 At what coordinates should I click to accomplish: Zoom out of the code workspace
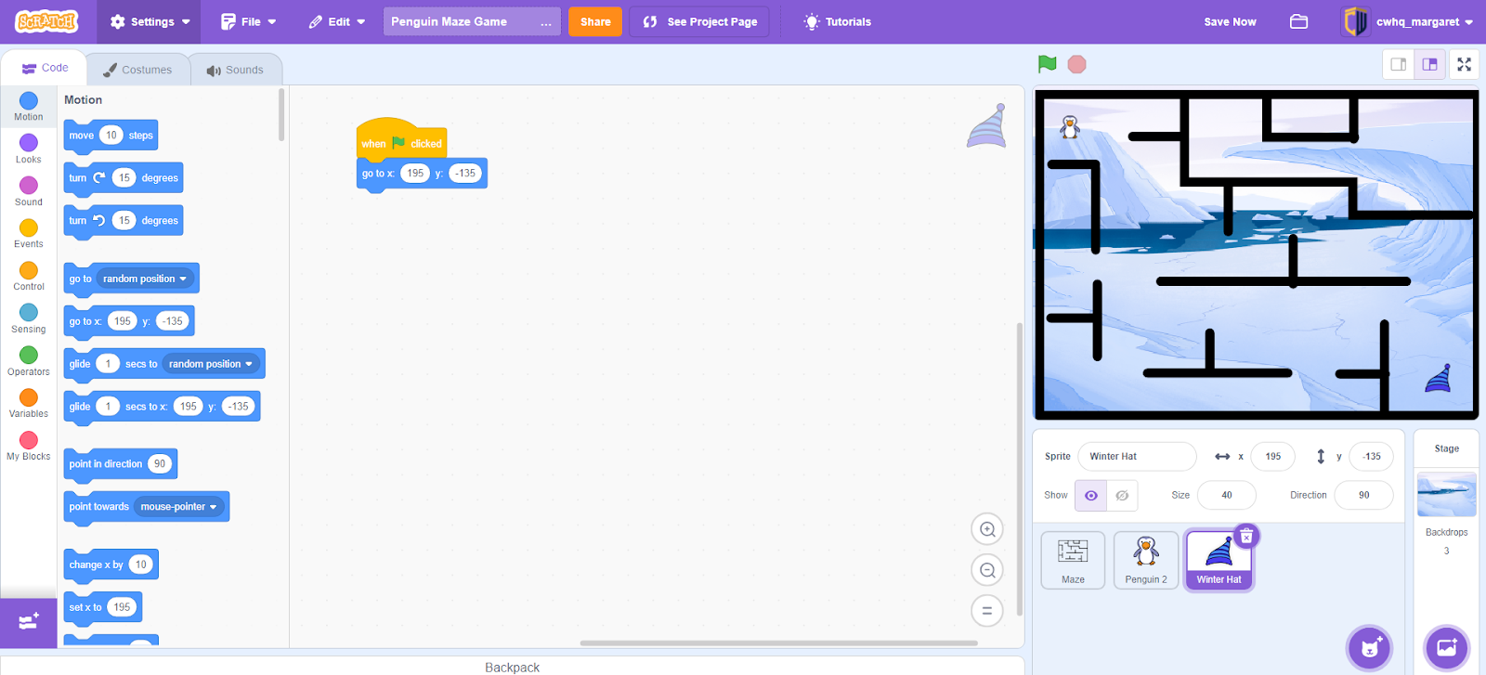(x=987, y=570)
